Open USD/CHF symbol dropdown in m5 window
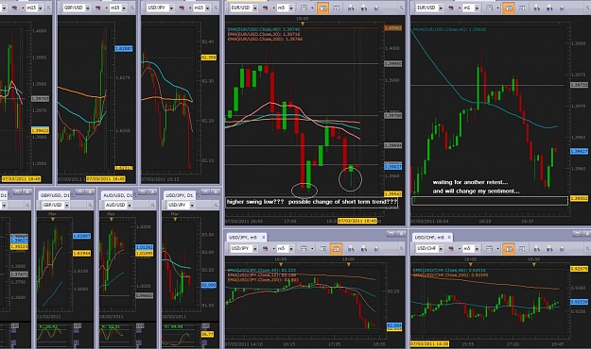591x349 pixels. (441, 249)
